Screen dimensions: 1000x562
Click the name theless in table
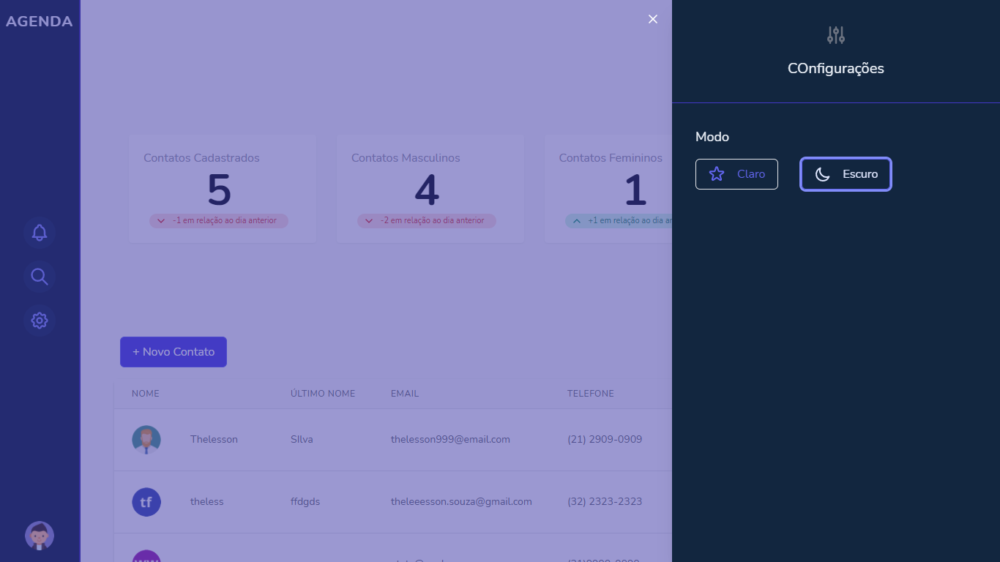207,502
